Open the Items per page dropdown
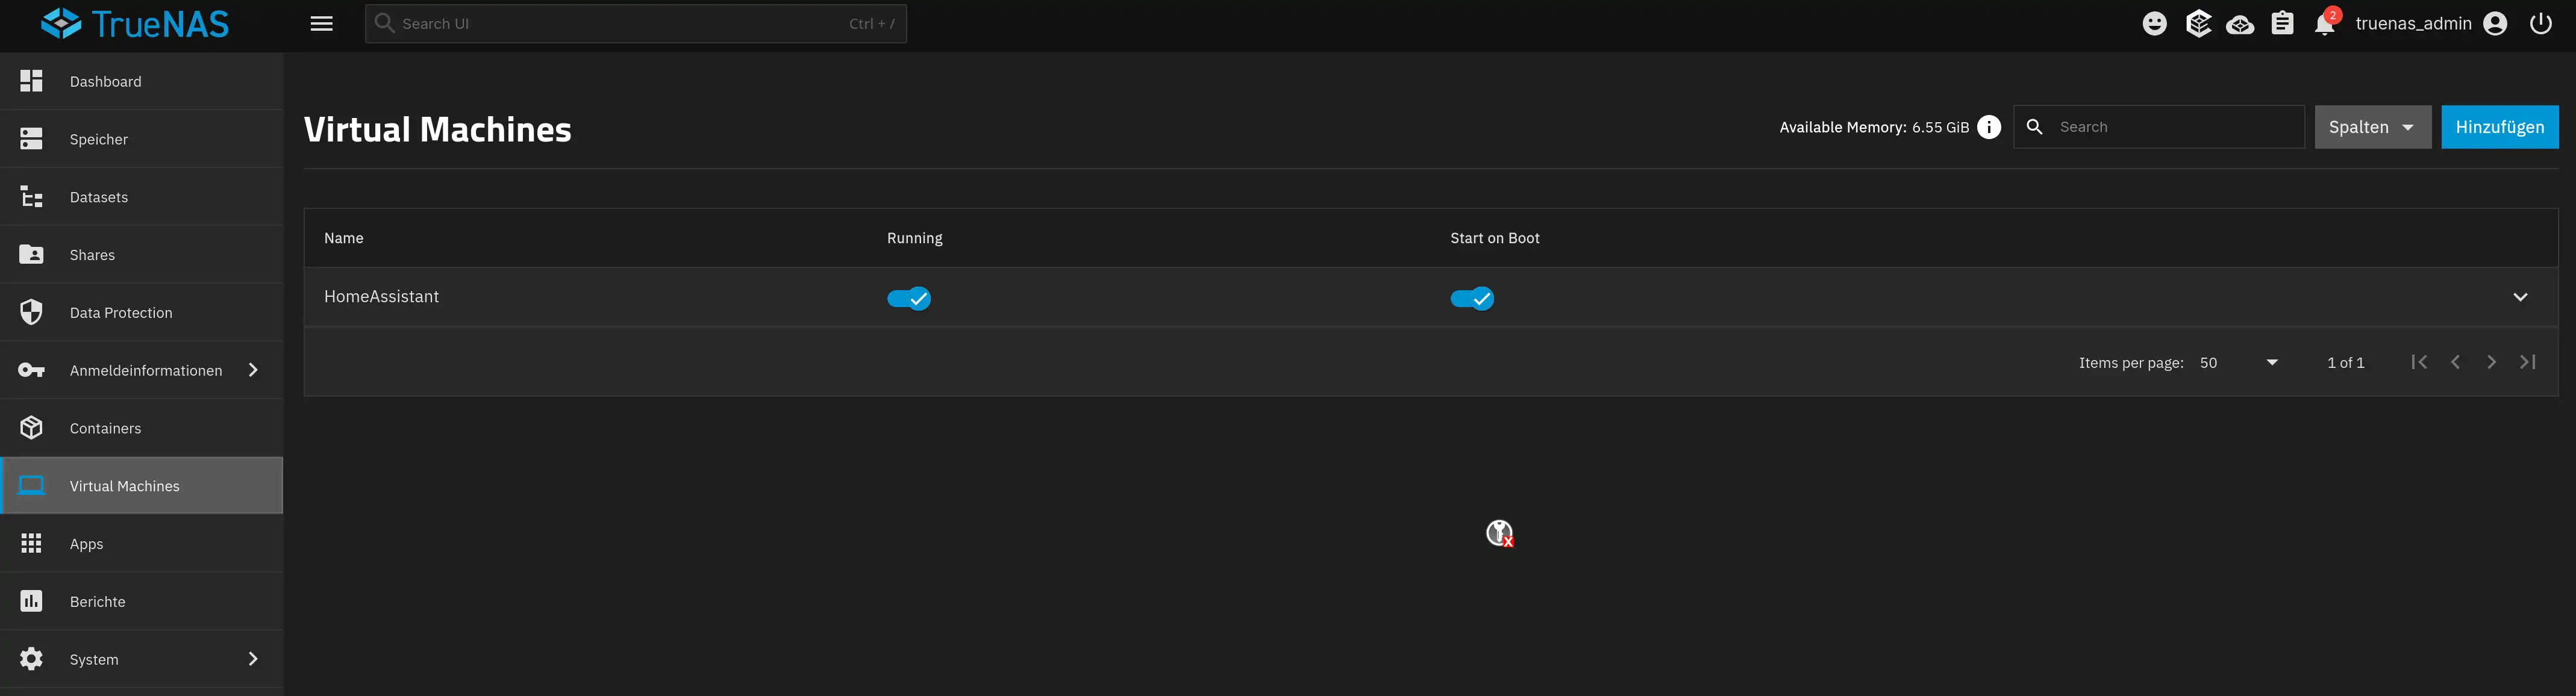The width and height of the screenshot is (2576, 696). tap(2238, 363)
